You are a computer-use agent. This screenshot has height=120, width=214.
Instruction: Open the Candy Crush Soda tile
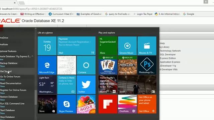click(86, 104)
